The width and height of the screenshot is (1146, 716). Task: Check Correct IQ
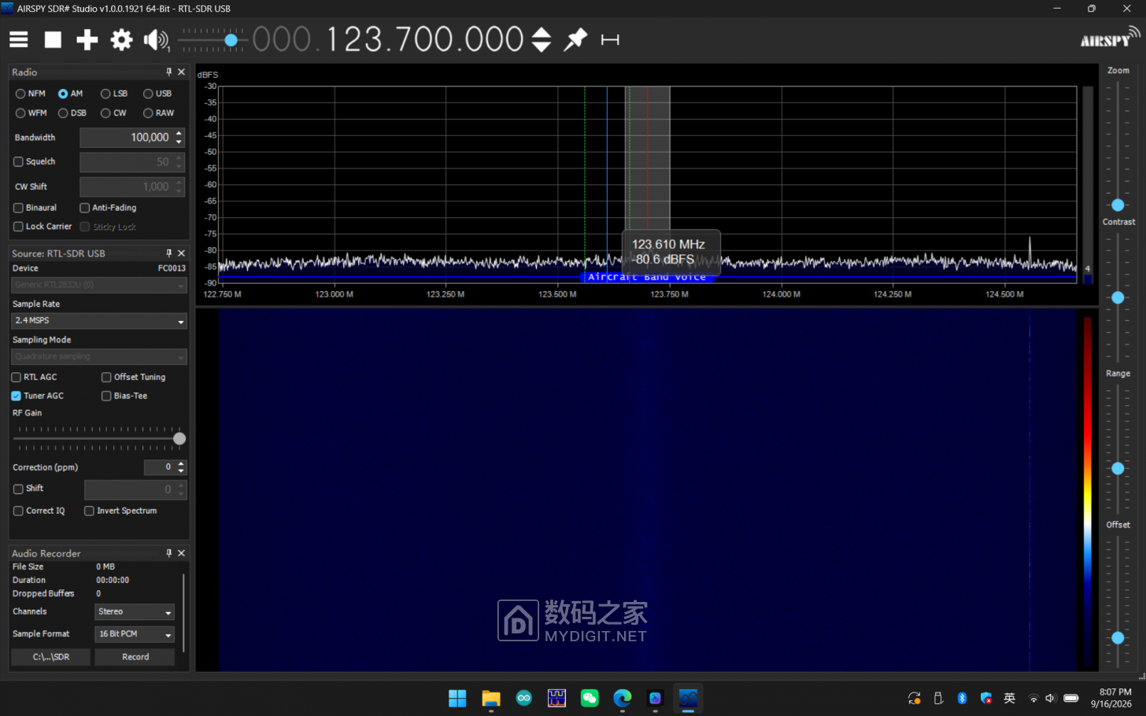coord(18,511)
